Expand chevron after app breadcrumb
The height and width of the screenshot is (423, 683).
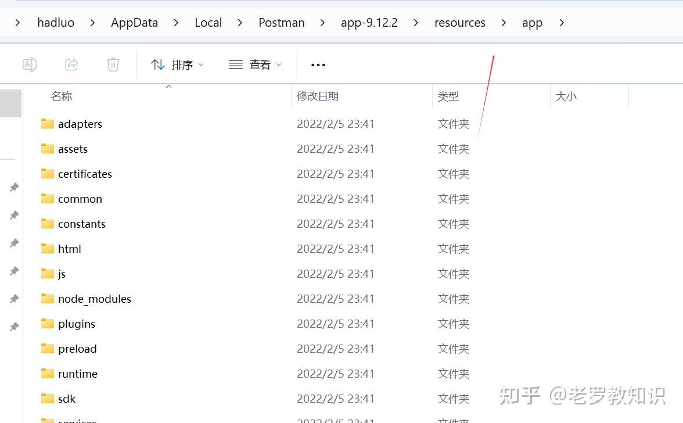click(x=562, y=23)
